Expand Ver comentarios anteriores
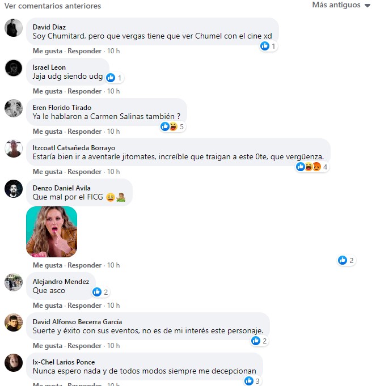This screenshot has width=376, height=386. [x=53, y=6]
